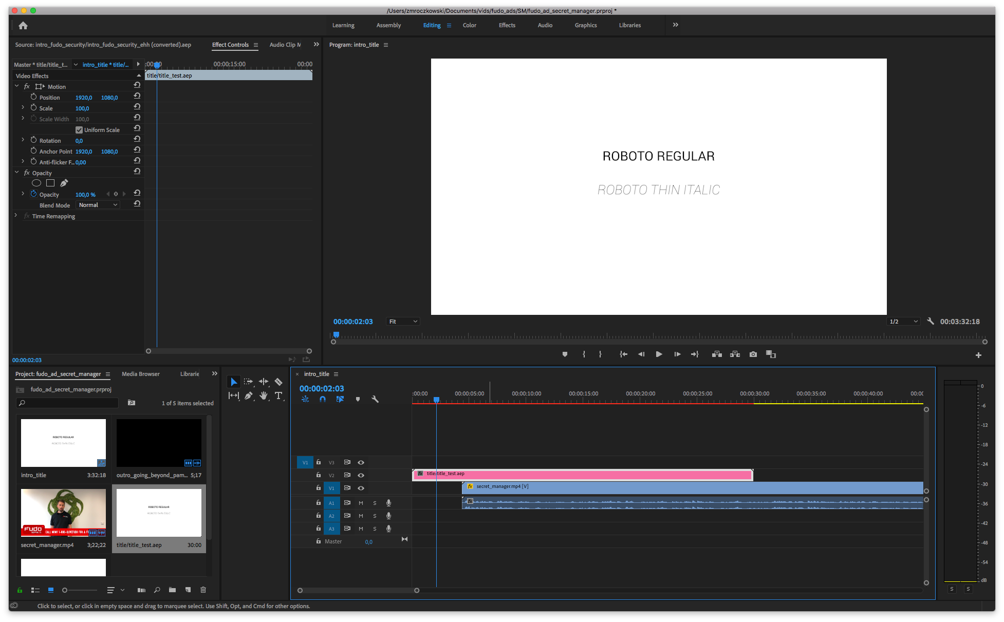Adjust the project thumbnail size slider
The image size is (1004, 622).
[65, 590]
